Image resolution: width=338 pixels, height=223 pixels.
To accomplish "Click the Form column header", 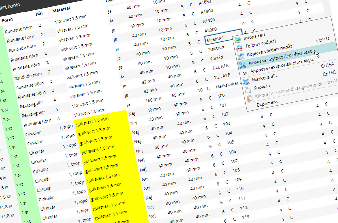I will pyautogui.click(x=7, y=20).
